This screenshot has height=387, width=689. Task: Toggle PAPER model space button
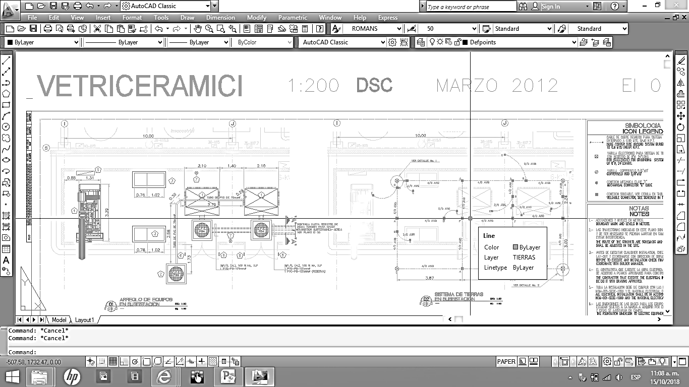tap(506, 361)
